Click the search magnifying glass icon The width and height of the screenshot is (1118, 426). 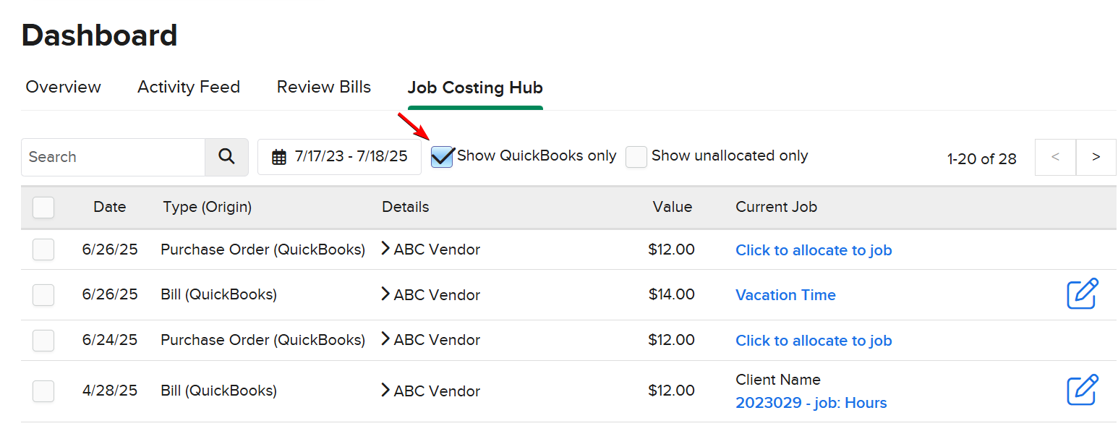click(226, 157)
